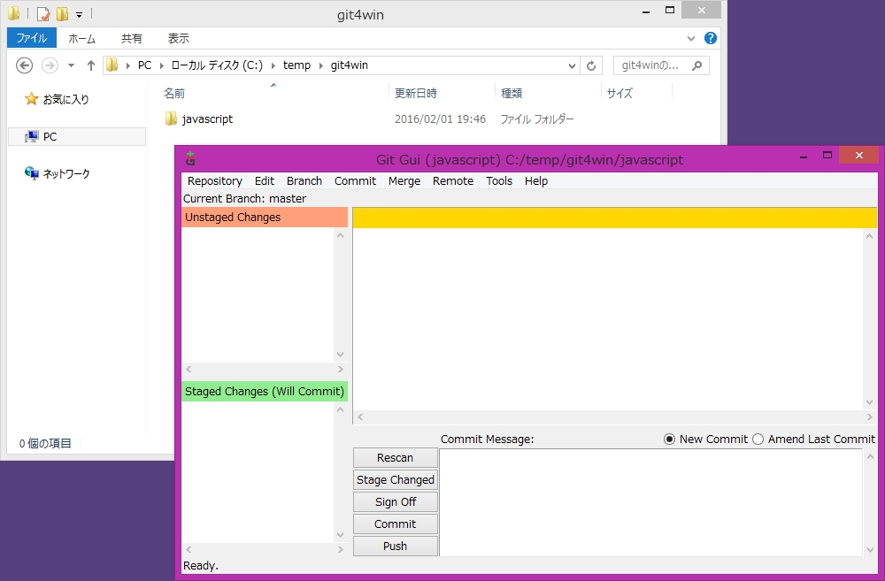Click the Push button
The height and width of the screenshot is (581, 885).
[x=395, y=546]
